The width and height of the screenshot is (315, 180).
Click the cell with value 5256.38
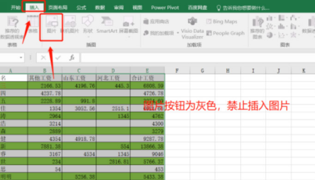click(79, 177)
